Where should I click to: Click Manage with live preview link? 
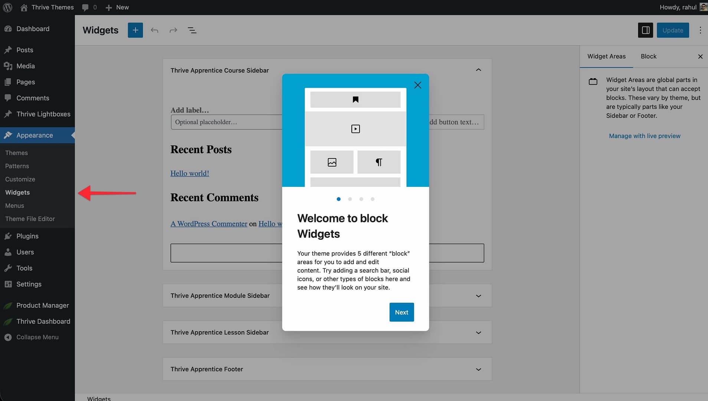(645, 136)
